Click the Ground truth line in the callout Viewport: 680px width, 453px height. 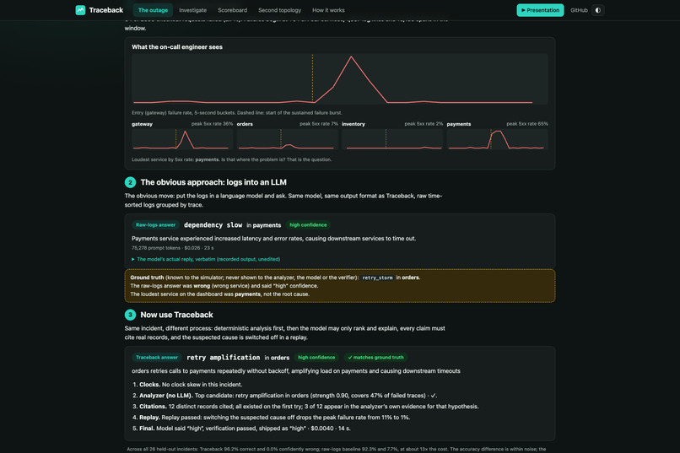pyautogui.click(x=275, y=278)
